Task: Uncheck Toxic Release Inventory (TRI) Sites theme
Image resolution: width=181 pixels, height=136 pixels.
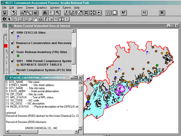Action: point(12,52)
